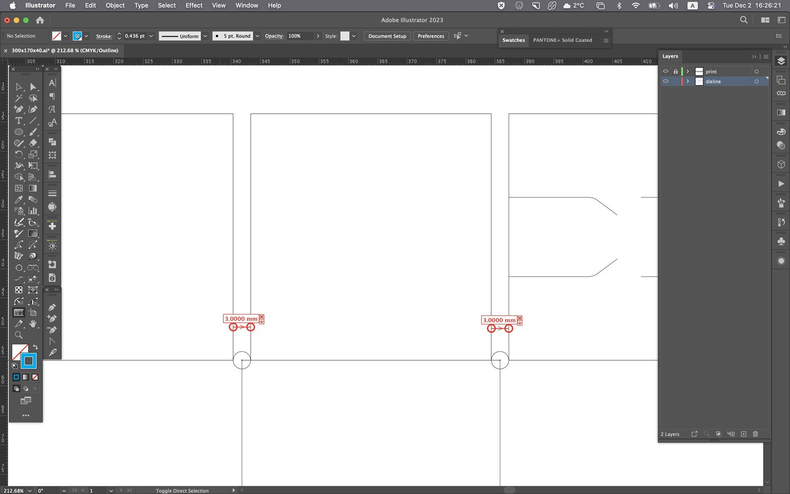Screen dimensions: 790x494
Task: Enable Draw Behind mode
Action: pyautogui.click(x=25, y=389)
